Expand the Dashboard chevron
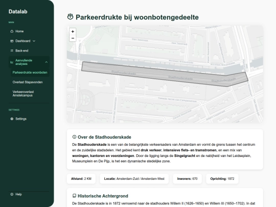 click(34, 41)
